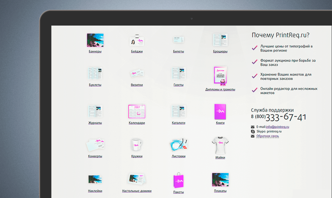Open the Листовки flyers icon
Screen dimensions: 332x198
pyautogui.click(x=178, y=145)
